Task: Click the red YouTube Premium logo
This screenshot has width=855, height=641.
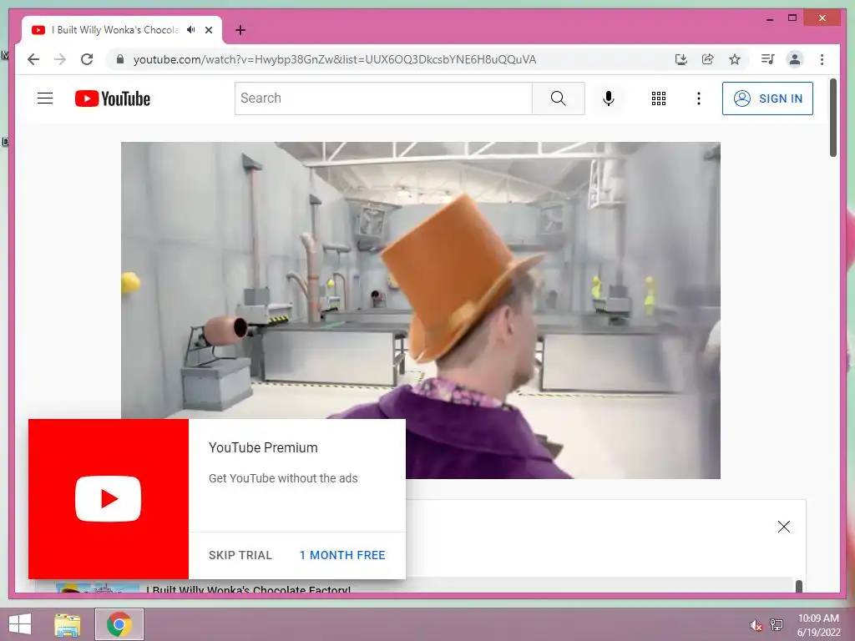Action: 108,499
